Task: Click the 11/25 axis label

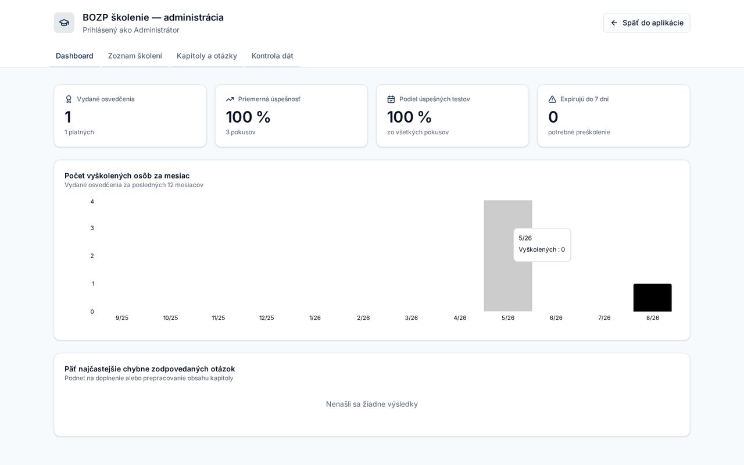Action: click(219, 318)
